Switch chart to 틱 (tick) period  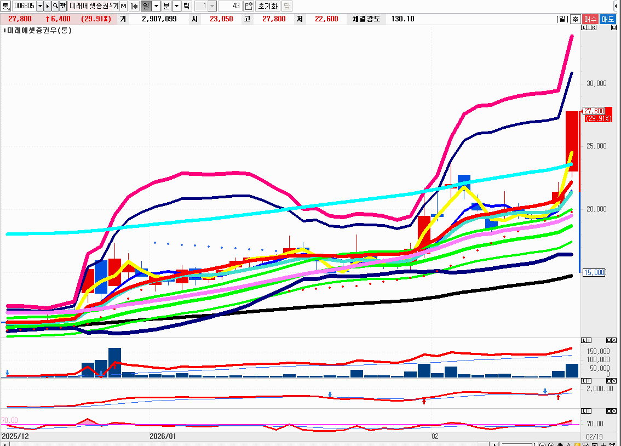tap(187, 6)
